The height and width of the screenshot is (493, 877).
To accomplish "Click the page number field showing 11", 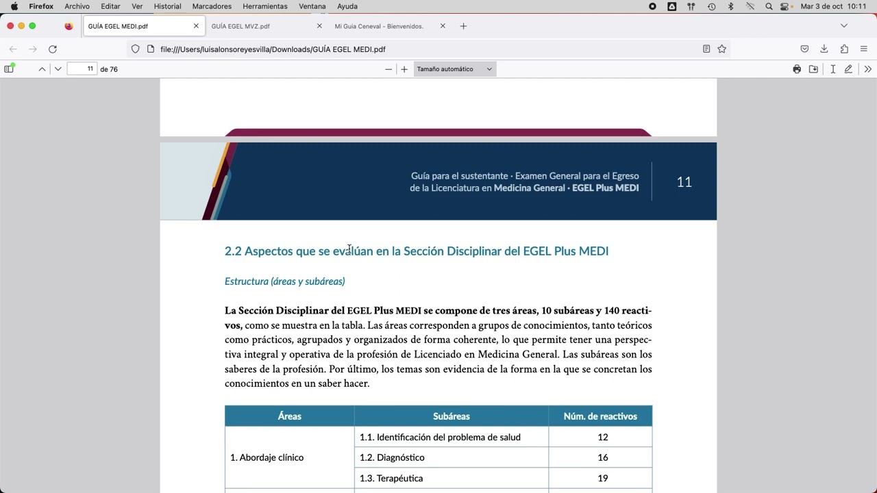I will click(82, 69).
